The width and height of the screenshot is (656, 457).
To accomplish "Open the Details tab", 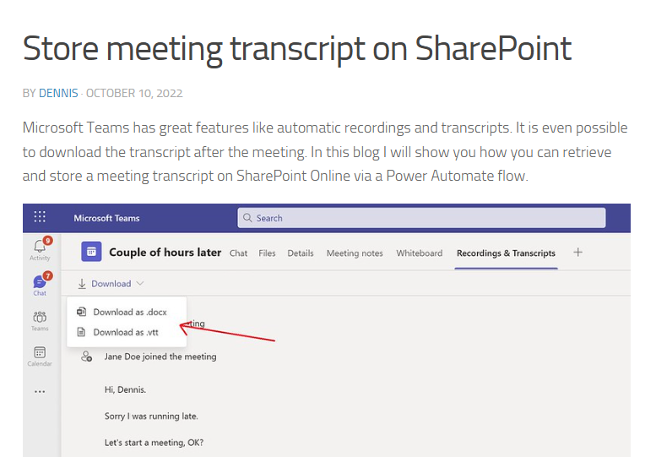I will click(x=301, y=253).
